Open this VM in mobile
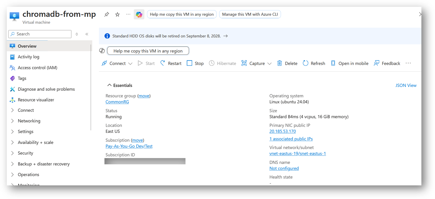 pyautogui.click(x=349, y=63)
